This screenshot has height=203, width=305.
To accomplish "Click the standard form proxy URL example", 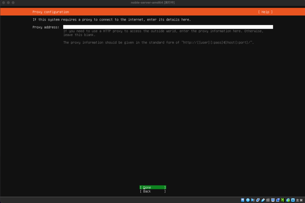I will pyautogui.click(x=217, y=42).
